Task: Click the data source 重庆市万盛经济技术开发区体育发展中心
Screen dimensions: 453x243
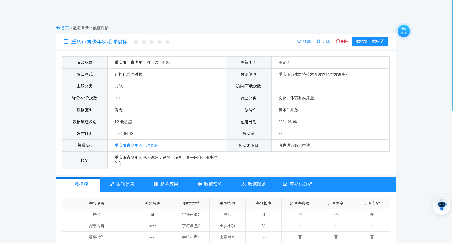Action: click(x=314, y=75)
